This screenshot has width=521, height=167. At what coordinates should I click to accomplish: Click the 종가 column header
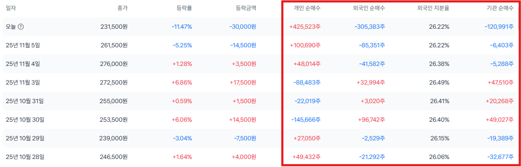122,8
